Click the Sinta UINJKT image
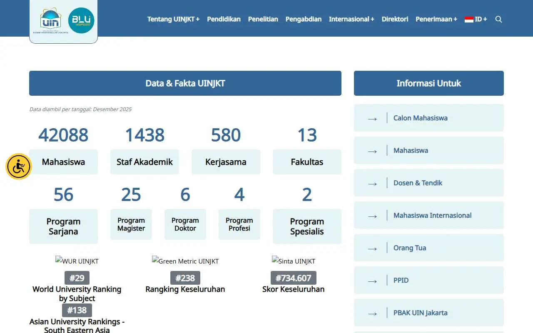This screenshot has height=333, width=533. (294, 261)
